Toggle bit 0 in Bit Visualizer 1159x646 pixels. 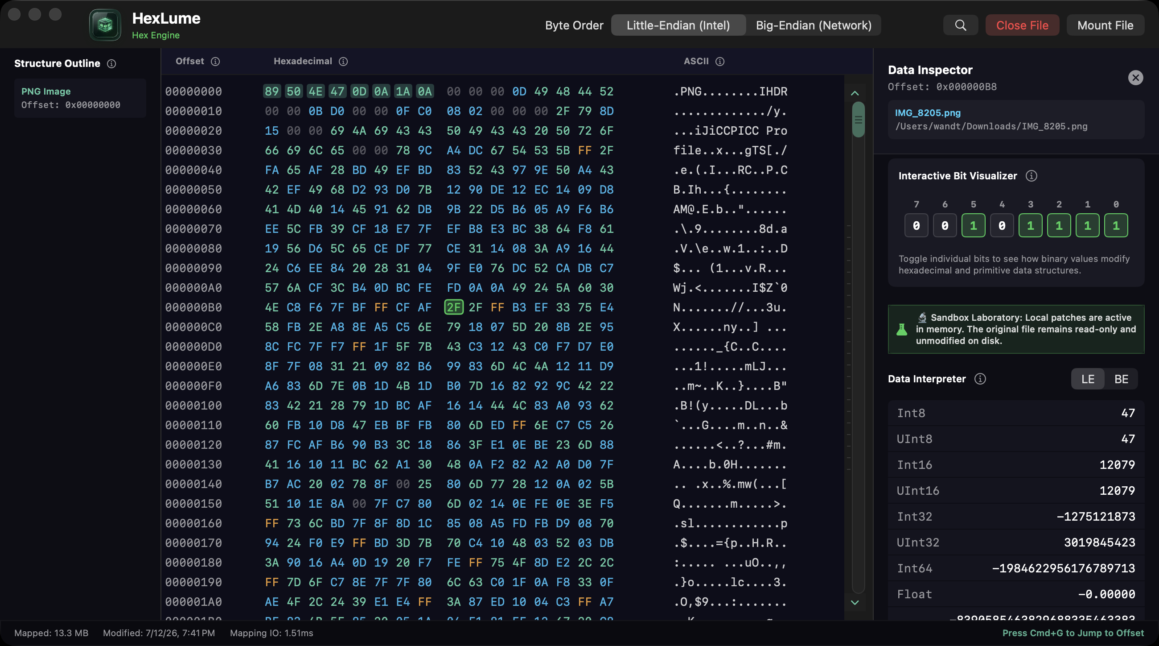coord(1116,226)
